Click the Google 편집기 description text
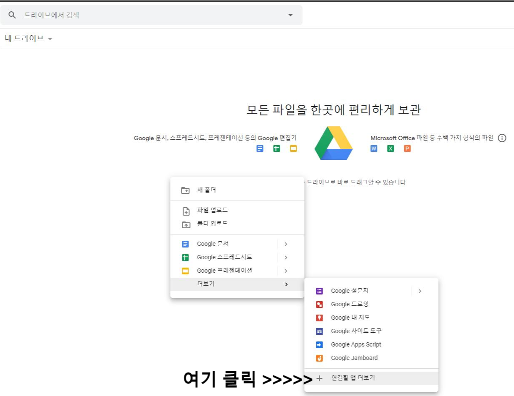514x396 pixels. click(x=215, y=138)
